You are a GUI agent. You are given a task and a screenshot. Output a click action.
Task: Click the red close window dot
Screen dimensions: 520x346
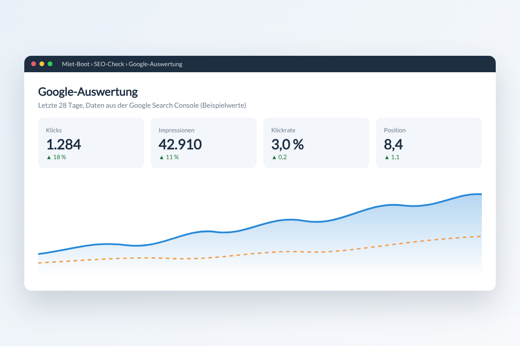pyautogui.click(x=33, y=64)
